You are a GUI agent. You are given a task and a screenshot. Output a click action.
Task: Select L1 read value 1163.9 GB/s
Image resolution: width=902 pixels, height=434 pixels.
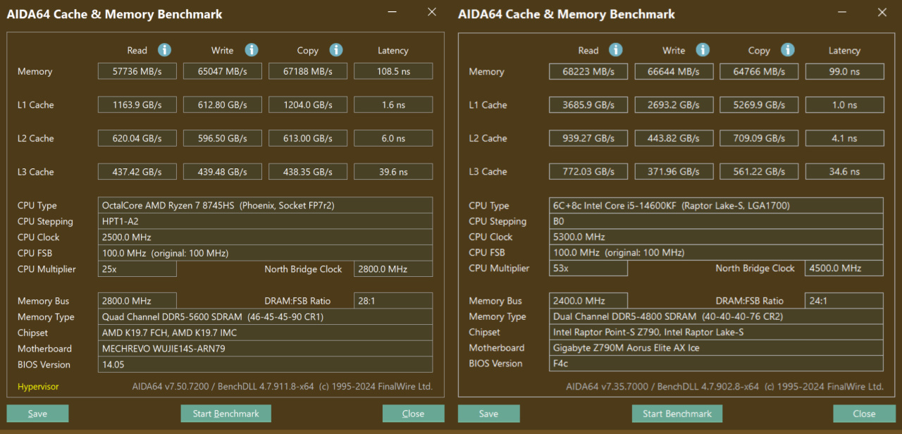coord(137,105)
